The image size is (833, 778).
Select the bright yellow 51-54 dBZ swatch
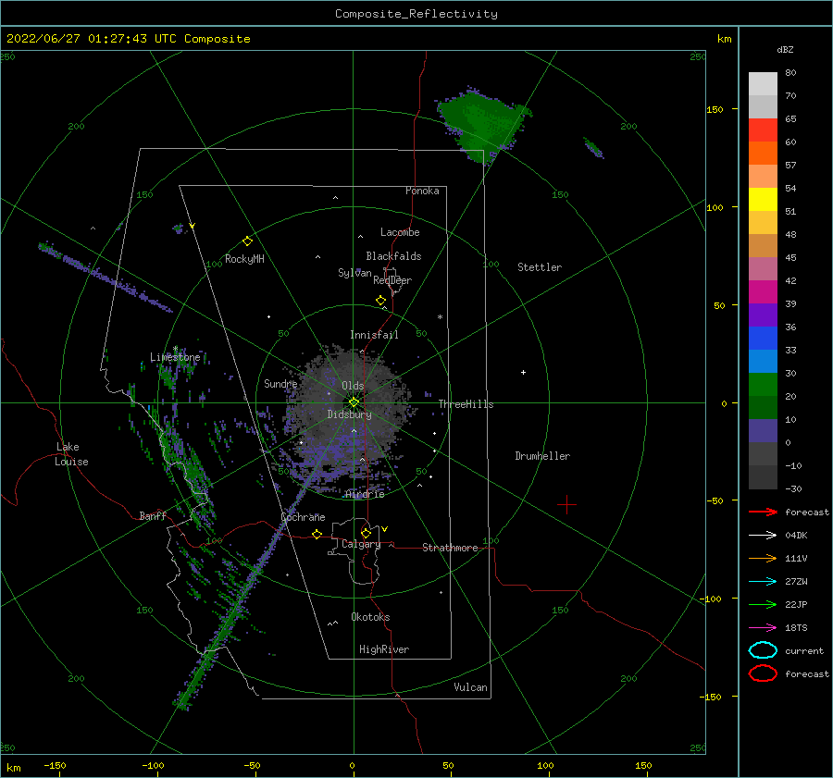(763, 200)
